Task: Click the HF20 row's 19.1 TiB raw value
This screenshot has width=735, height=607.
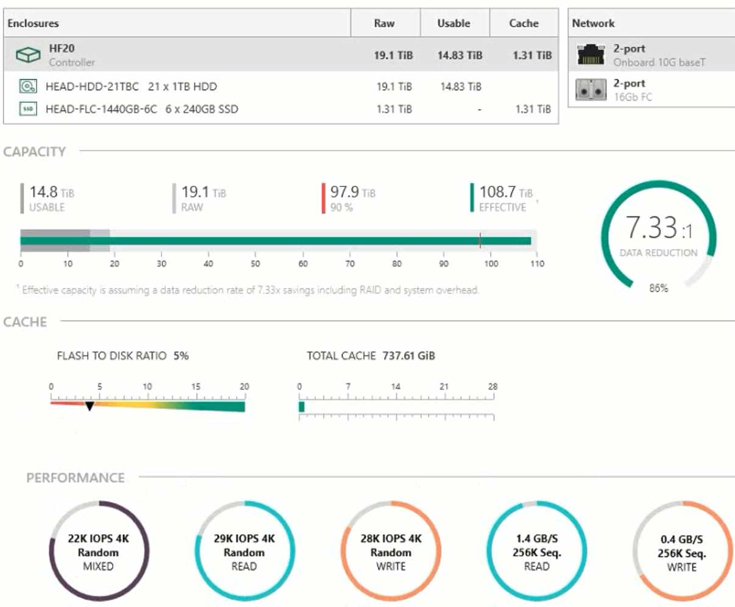Action: (x=394, y=55)
